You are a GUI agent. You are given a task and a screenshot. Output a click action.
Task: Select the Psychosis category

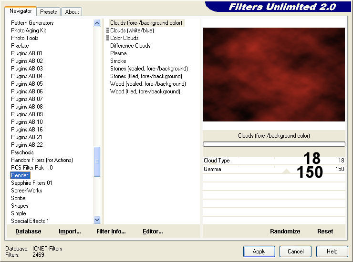point(22,152)
